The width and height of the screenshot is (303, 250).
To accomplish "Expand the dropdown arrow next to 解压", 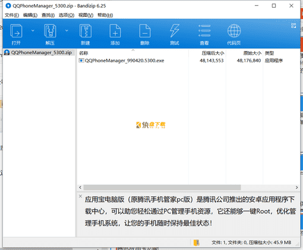I will pos(67,30).
